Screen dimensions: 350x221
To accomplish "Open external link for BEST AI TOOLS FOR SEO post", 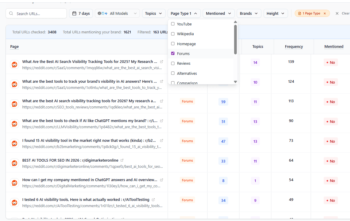I will point(122,160).
